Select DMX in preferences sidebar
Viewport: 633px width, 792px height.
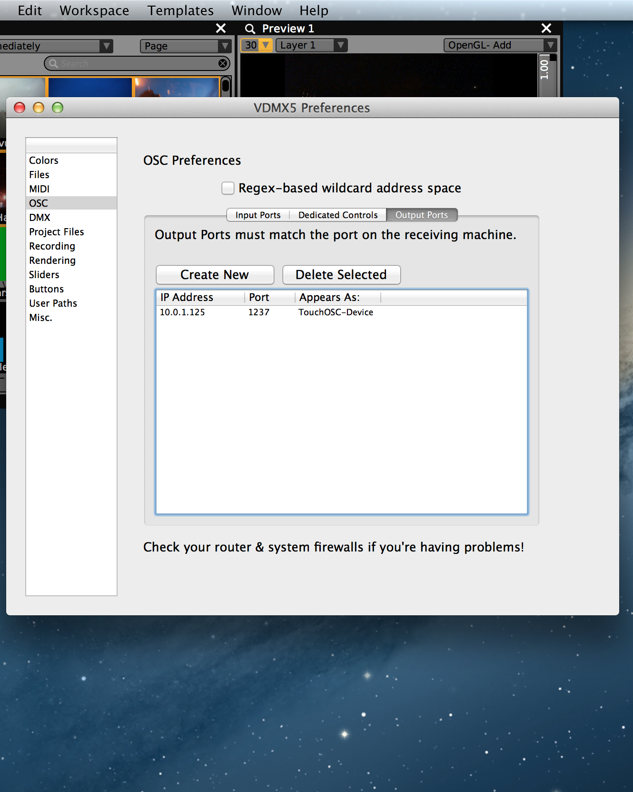click(71, 218)
